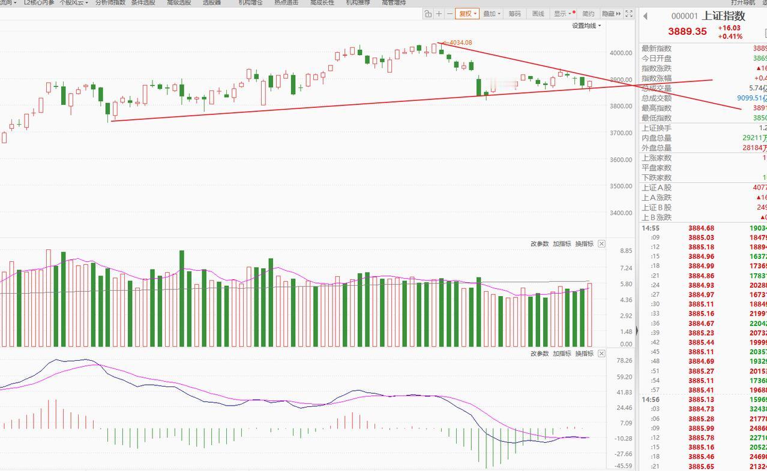Click the 最新指数 row
This screenshot has width=767, height=471.
[x=703, y=49]
